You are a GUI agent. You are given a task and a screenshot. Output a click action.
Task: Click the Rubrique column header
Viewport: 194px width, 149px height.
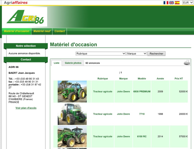tap(103, 79)
